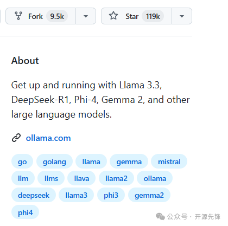Viewport: 228px width, 226px height.
Task: Click the link chain icon
Action: pos(16,138)
